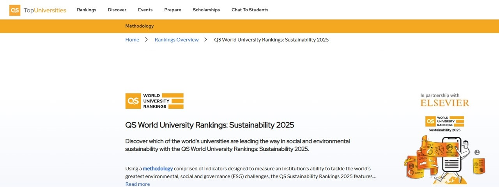Open the Discover menu

[117, 10]
